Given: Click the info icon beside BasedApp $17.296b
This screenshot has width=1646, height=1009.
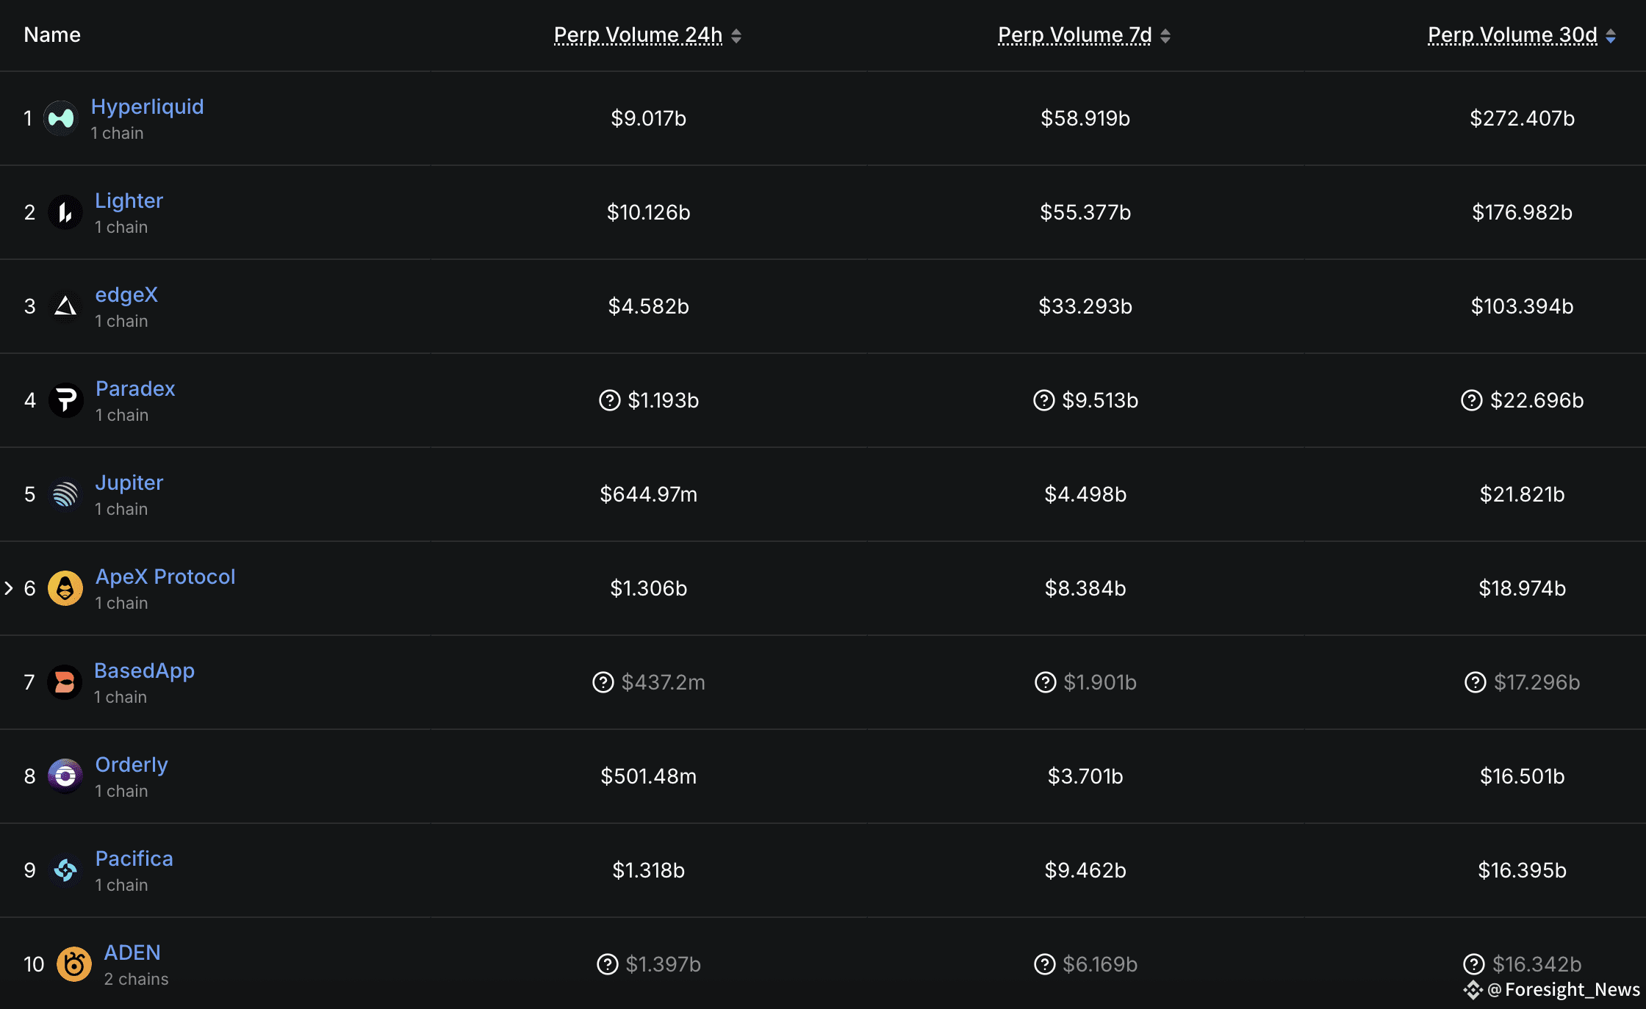Looking at the screenshot, I should click(1475, 682).
